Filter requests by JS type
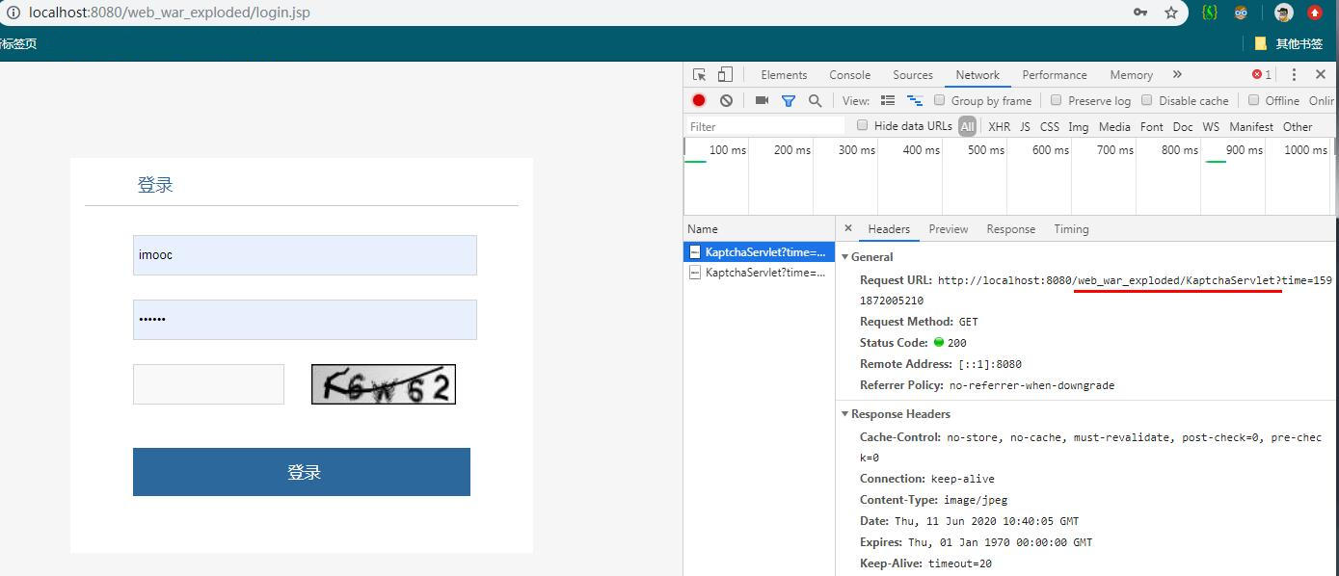 tap(1025, 126)
